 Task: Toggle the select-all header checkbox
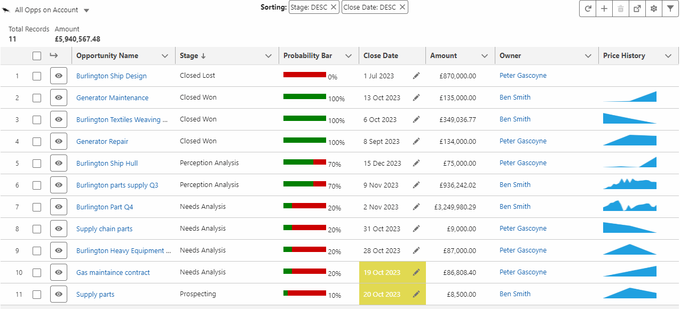coord(37,56)
